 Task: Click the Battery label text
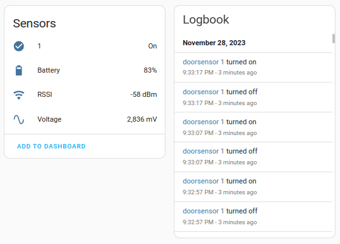tap(48, 70)
